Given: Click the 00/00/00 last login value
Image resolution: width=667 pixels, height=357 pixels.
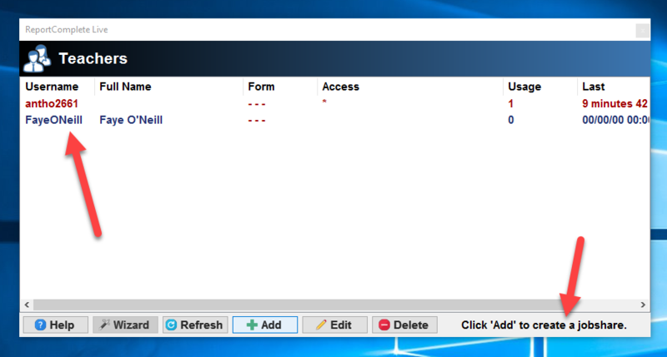Looking at the screenshot, I should 615,120.
